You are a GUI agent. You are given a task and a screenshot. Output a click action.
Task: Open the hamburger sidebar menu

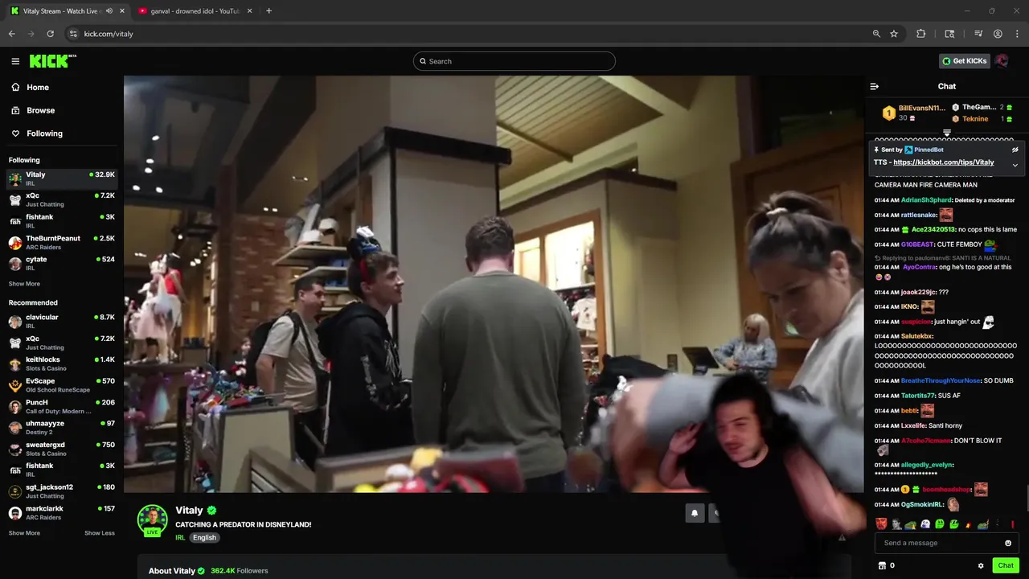coord(15,61)
